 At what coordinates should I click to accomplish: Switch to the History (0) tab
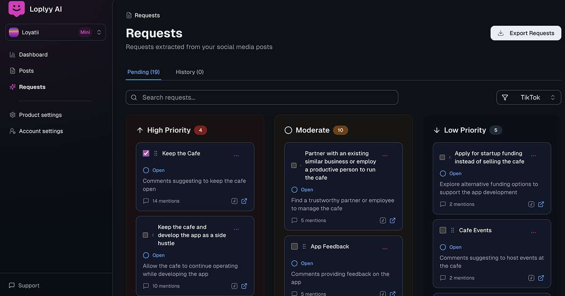pos(190,72)
